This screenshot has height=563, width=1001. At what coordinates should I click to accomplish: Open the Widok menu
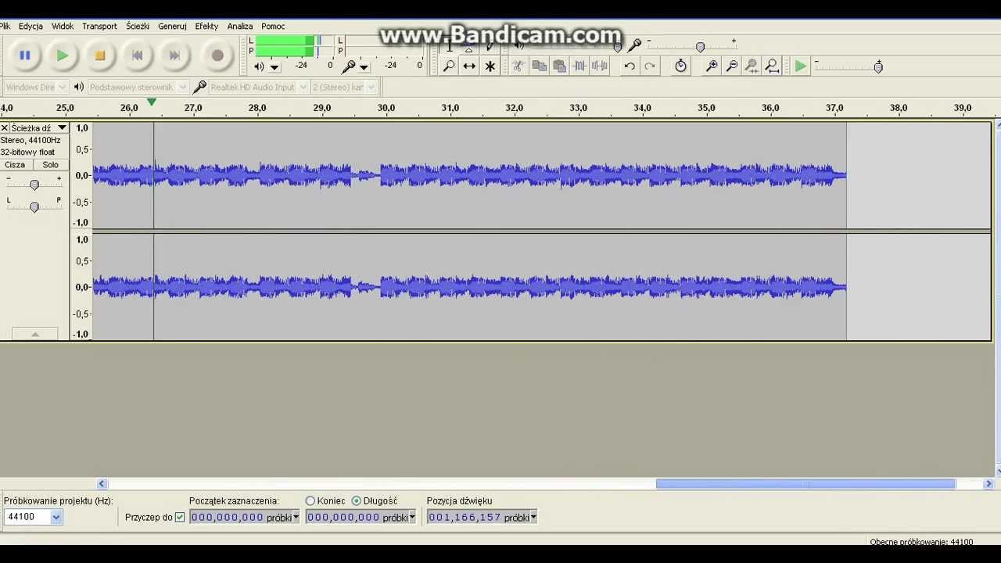63,26
